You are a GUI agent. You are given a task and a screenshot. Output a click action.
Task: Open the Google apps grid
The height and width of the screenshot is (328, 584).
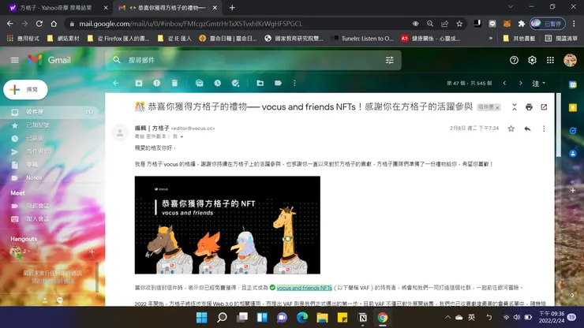[x=550, y=60]
